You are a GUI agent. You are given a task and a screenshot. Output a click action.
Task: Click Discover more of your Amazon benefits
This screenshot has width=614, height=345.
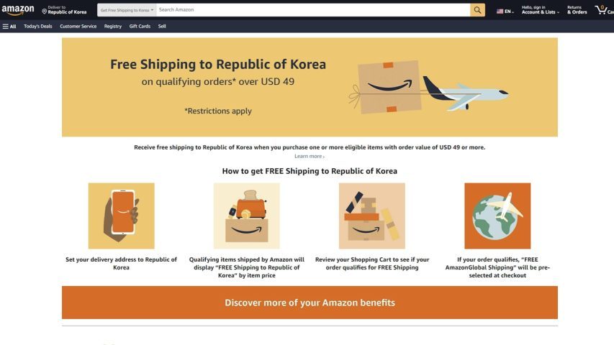[x=310, y=303]
